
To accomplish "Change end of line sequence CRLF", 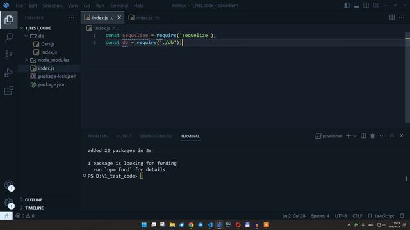I will pos(357,216).
